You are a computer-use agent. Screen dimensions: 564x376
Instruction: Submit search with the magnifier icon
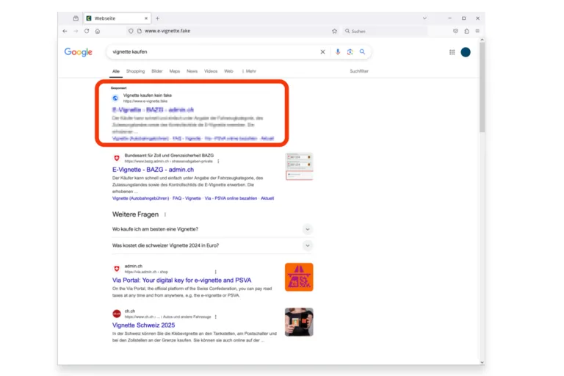[x=362, y=52]
